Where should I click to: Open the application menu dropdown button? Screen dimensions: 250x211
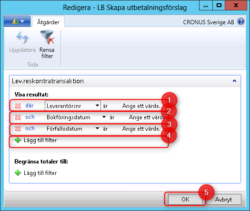click(17, 21)
